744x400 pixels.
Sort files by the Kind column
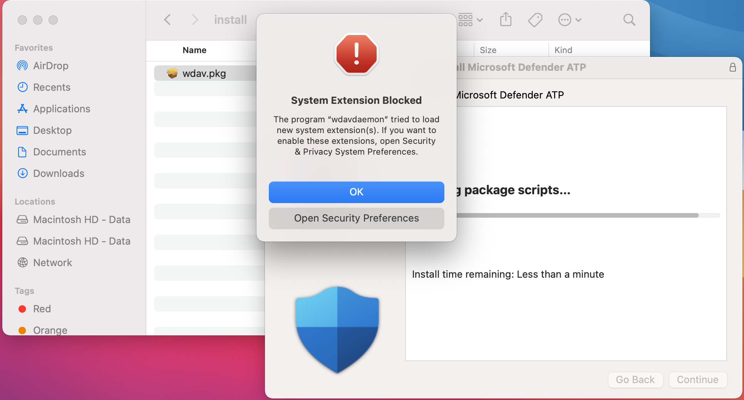[x=563, y=50]
